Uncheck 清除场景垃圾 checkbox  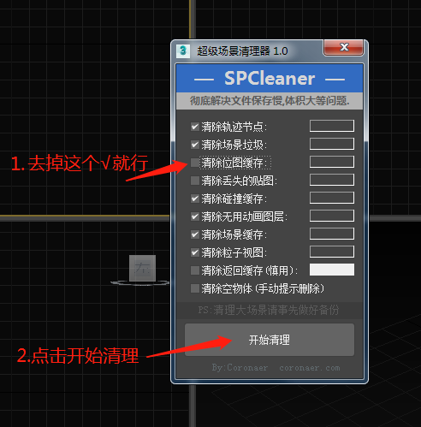(x=195, y=145)
